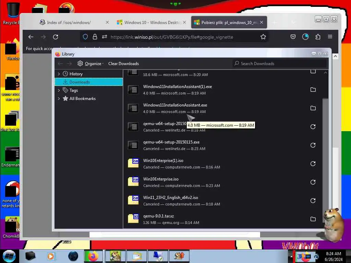351x263 pixels.
Task: Expand the All Bookmarks tree node
Action: tap(59, 99)
